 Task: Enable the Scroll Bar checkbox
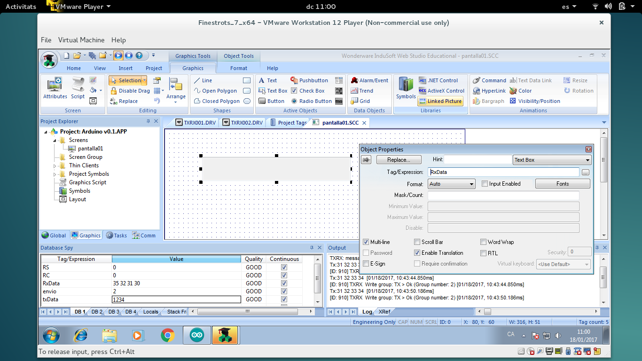point(417,242)
